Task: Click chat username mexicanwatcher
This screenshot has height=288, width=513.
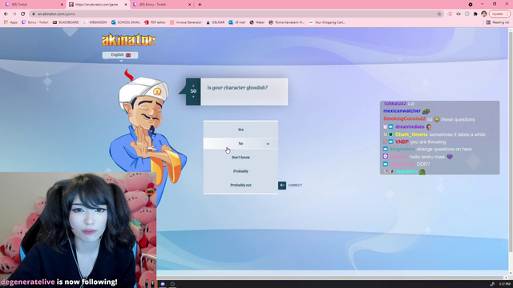Action: coord(402,111)
